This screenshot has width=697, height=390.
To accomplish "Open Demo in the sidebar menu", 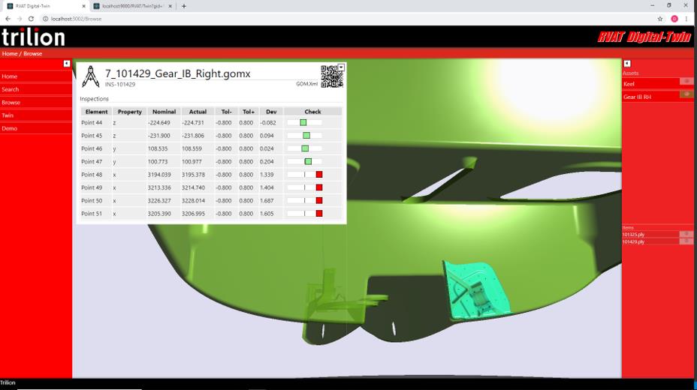I will pyautogui.click(x=9, y=128).
